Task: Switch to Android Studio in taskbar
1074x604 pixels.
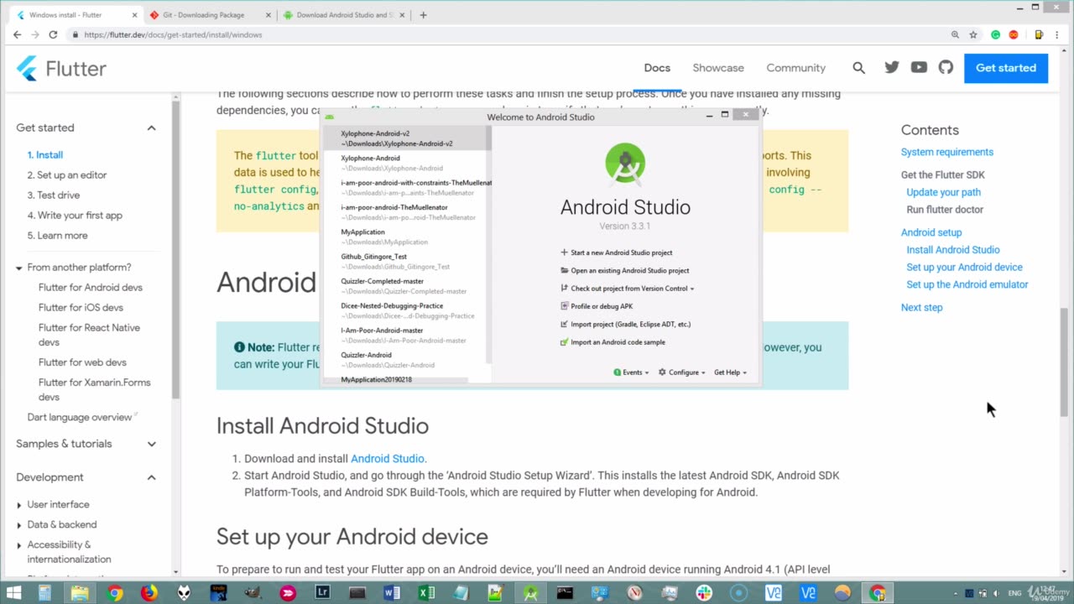Action: point(530,593)
